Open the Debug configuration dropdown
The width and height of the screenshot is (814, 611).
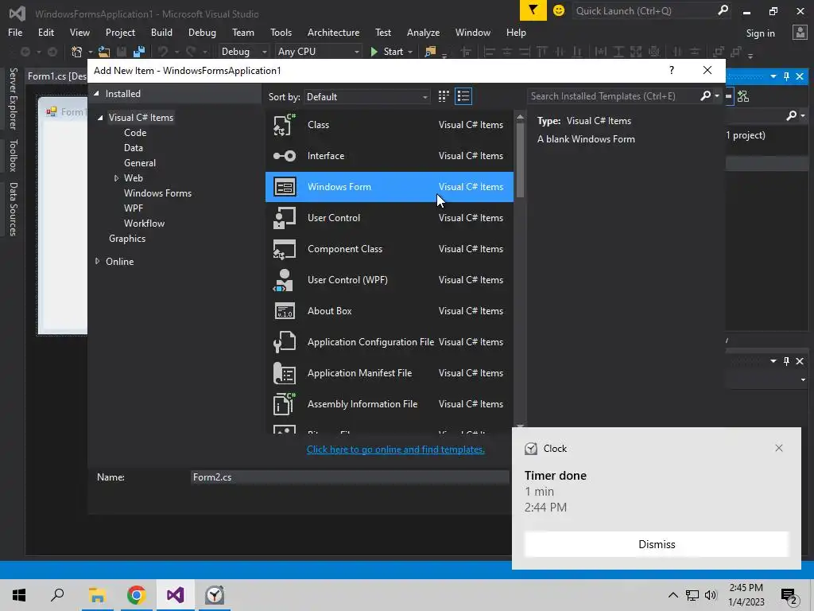point(243,52)
